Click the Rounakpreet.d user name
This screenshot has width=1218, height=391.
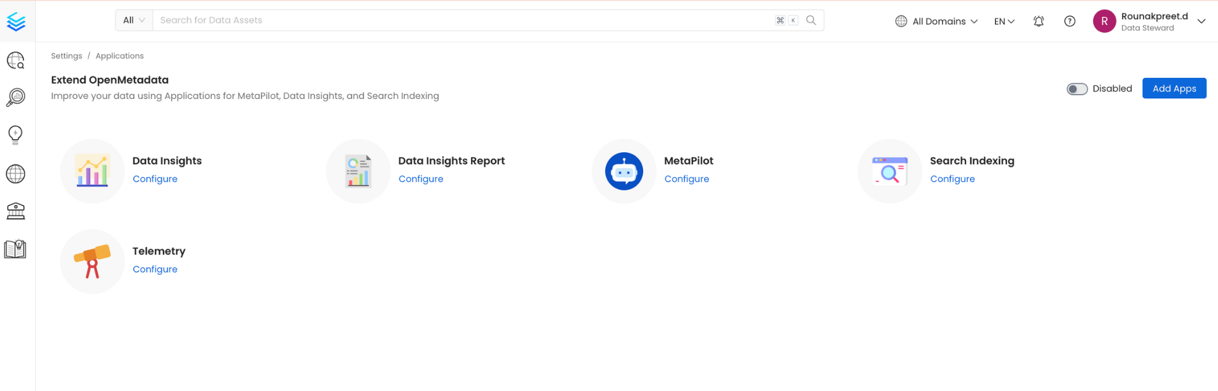tap(1154, 16)
